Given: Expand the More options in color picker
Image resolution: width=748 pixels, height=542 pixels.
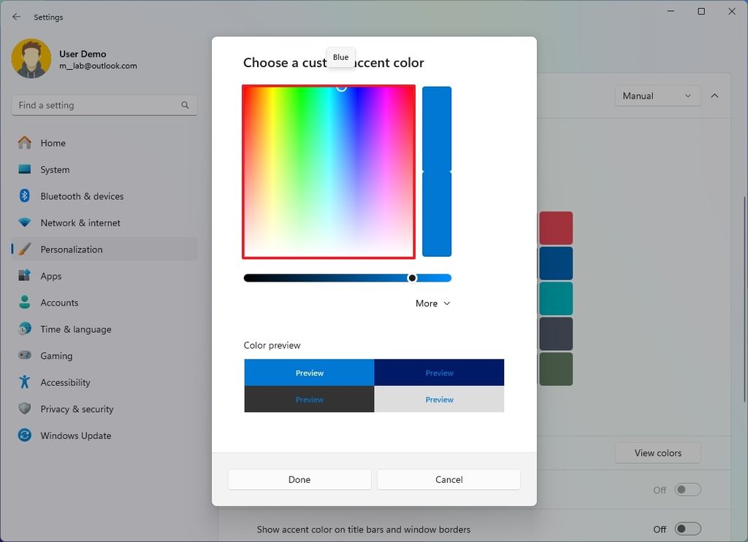Looking at the screenshot, I should pyautogui.click(x=432, y=303).
